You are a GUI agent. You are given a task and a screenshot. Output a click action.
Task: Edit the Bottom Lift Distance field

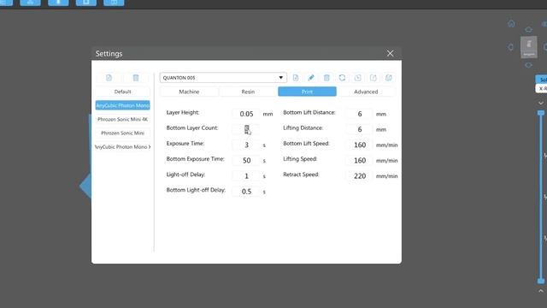pyautogui.click(x=360, y=114)
